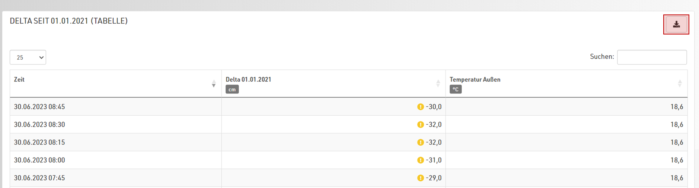699x188 pixels.
Task: Download the delta table data
Action: coord(676,24)
